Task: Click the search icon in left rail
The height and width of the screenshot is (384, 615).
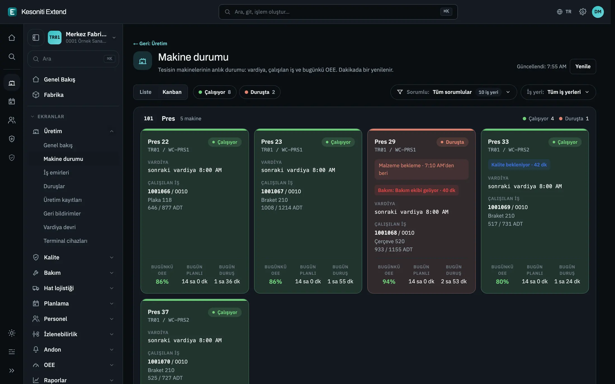Action: 12,57
